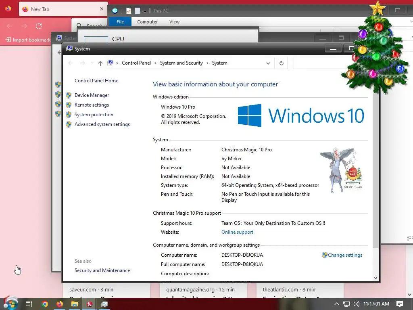The image size is (413, 310).
Task: Open the quantamagazine.org article card
Action: tap(203, 291)
